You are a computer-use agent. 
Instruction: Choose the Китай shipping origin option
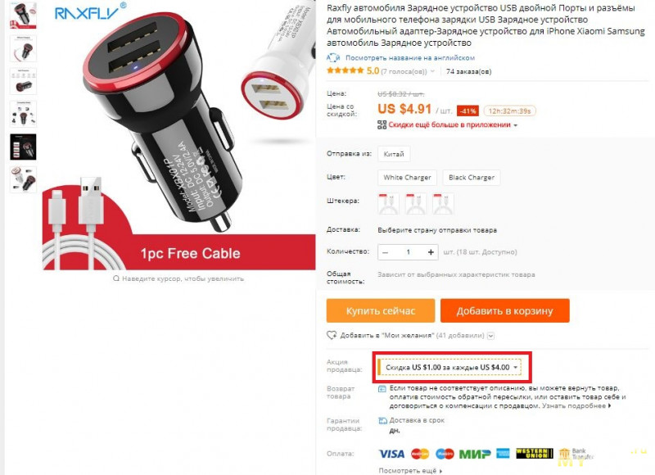394,154
